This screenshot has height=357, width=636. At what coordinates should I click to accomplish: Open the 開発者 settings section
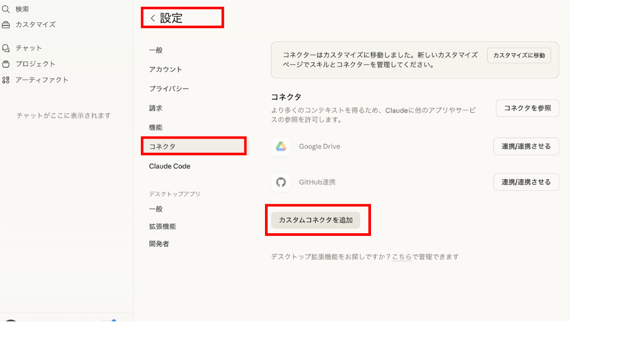(159, 244)
